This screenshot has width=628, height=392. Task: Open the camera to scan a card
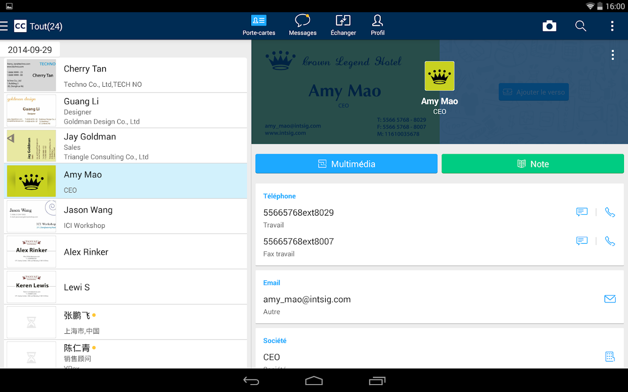(x=549, y=26)
